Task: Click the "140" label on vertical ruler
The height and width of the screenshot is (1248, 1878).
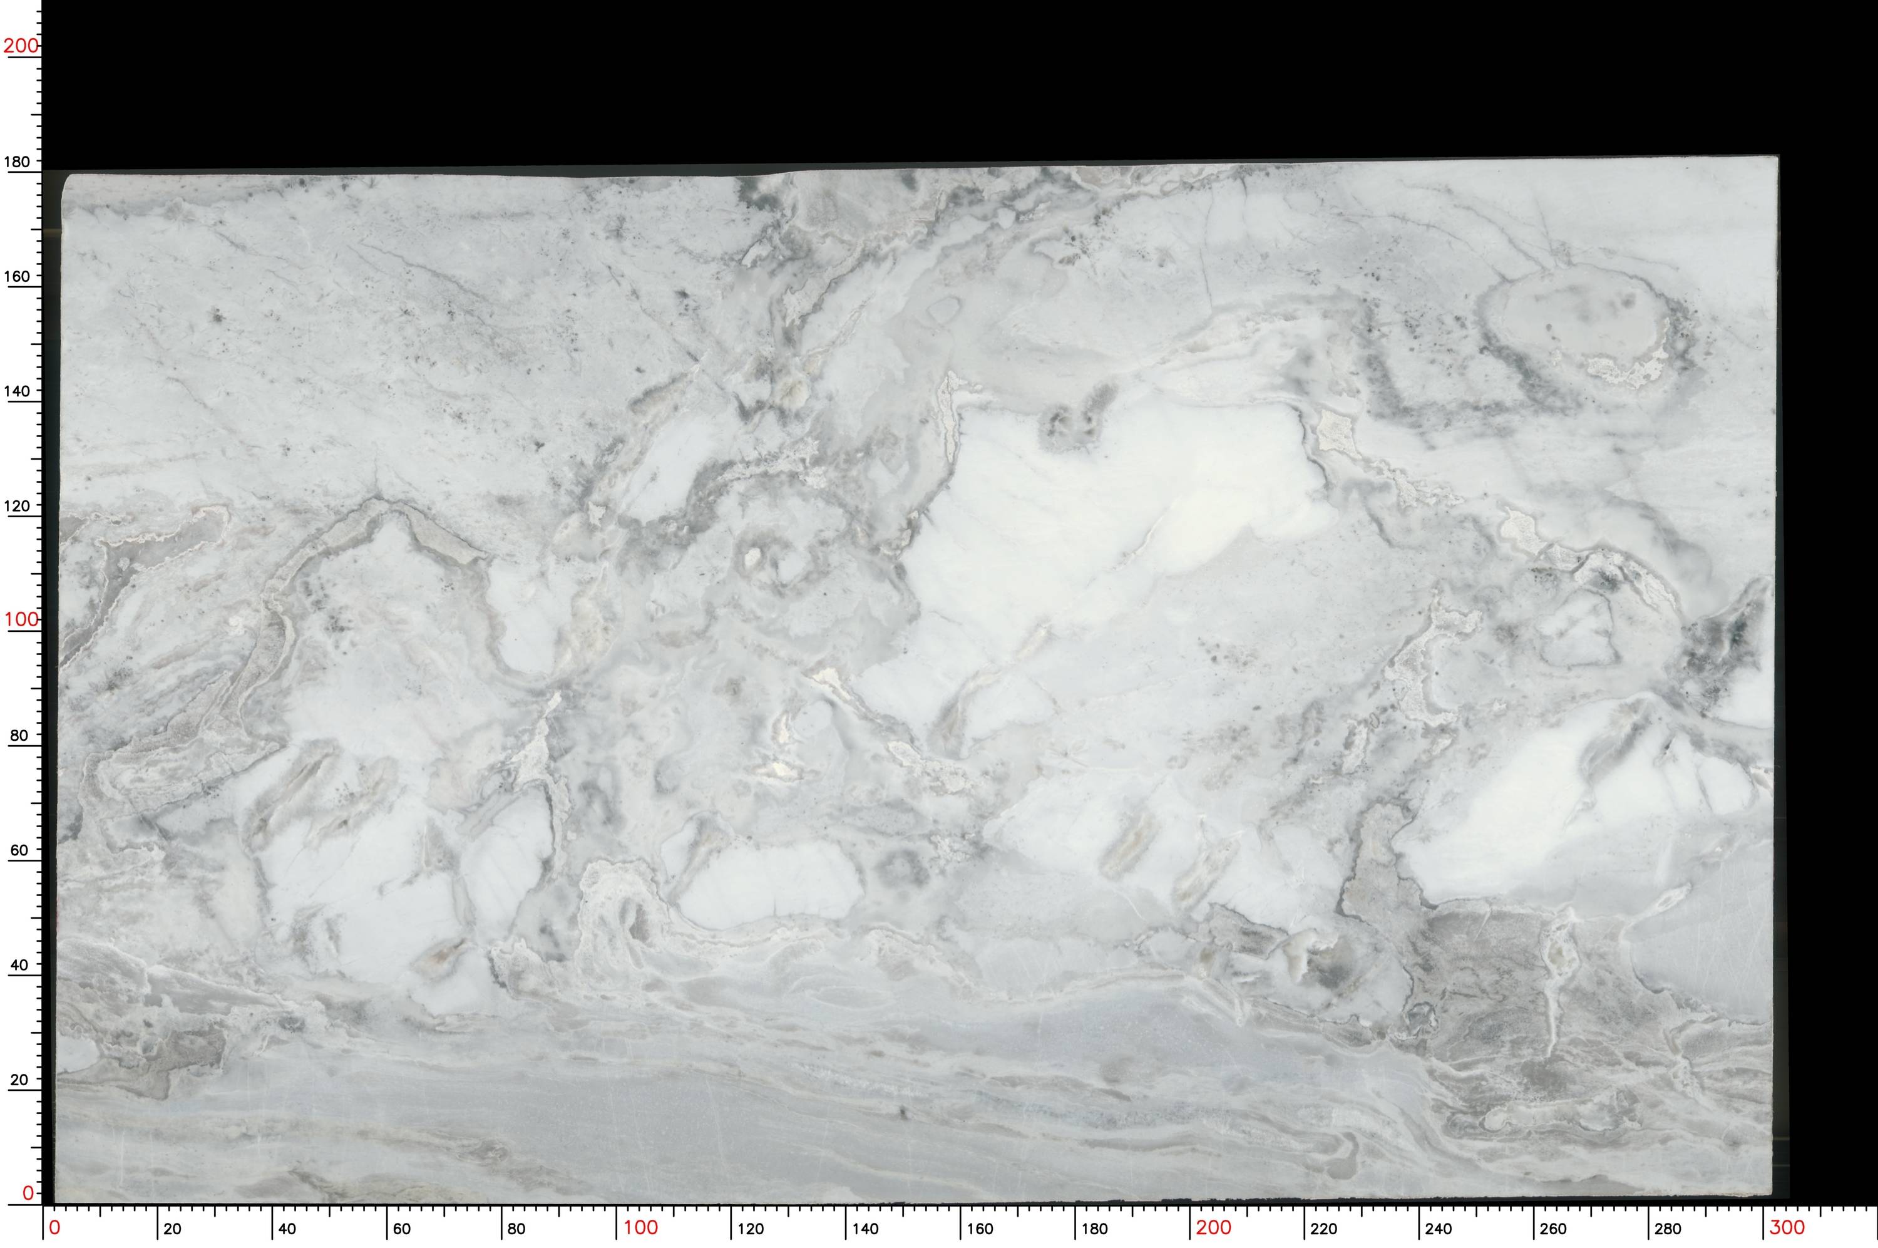Action: [18, 391]
